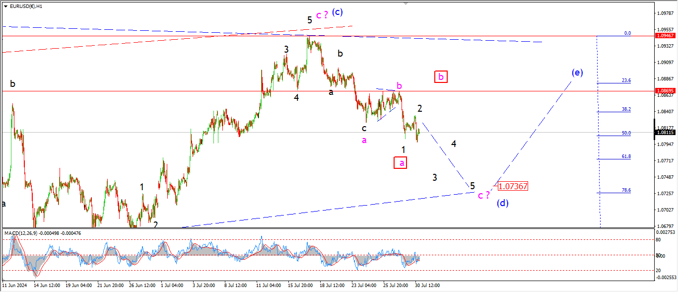Click the 78.6 Fibonacci level label
Screen dimensions: 678x292
[626, 190]
